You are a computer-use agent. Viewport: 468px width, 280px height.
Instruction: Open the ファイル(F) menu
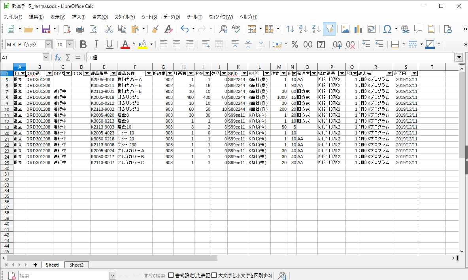tap(13, 17)
